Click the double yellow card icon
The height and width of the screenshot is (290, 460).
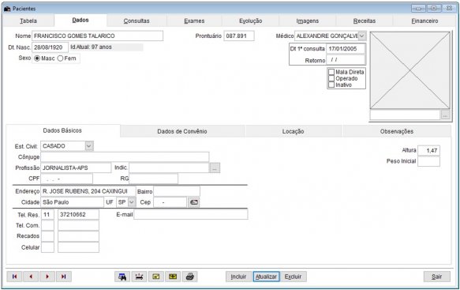click(173, 277)
